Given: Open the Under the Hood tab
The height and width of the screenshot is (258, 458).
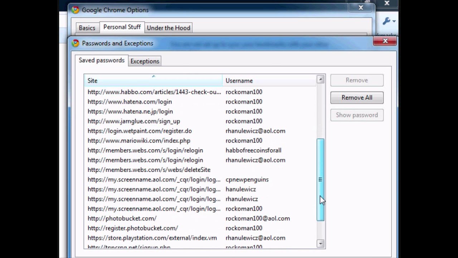Looking at the screenshot, I should pos(169,28).
